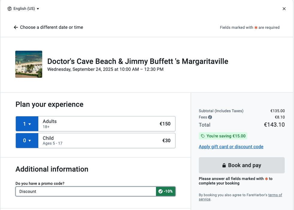Click the lock icon on Book and pay
Image resolution: width=294 pixels, height=210 pixels.
point(224,166)
